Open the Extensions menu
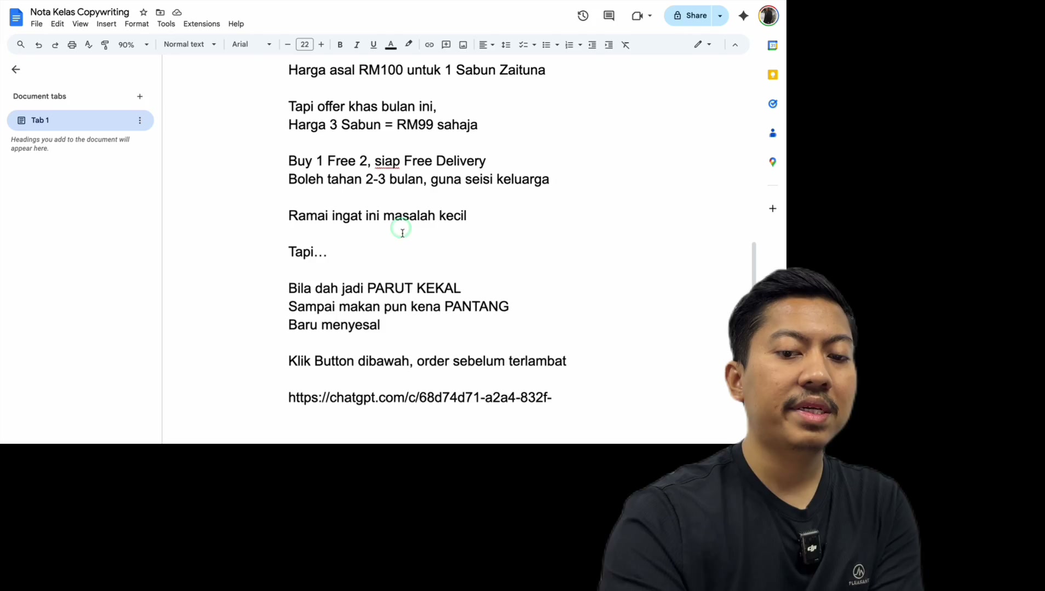Image resolution: width=1045 pixels, height=591 pixels. [x=202, y=24]
